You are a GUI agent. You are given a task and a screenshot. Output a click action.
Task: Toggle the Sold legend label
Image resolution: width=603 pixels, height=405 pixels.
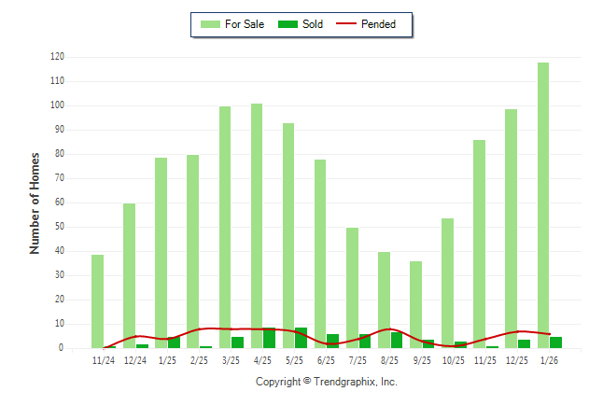click(313, 24)
